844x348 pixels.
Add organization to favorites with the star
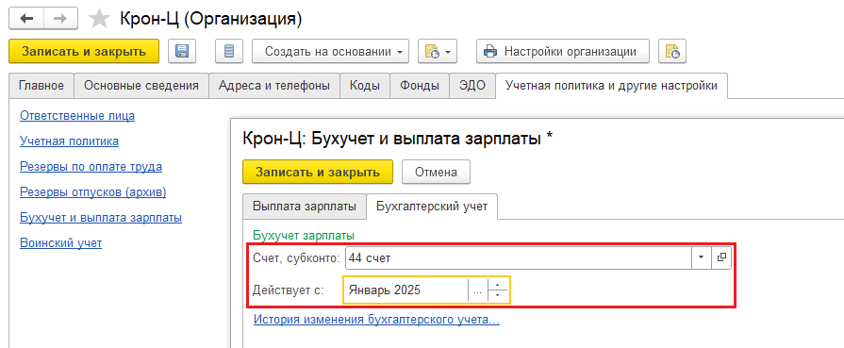[98, 19]
